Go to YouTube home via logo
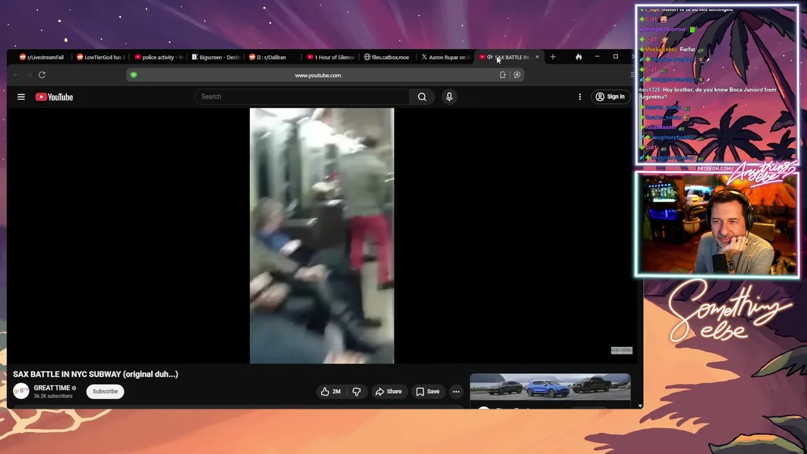Viewport: 807px width, 454px height. pyautogui.click(x=54, y=96)
